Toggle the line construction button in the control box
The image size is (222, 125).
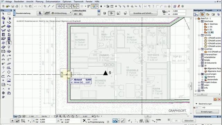(123, 121)
